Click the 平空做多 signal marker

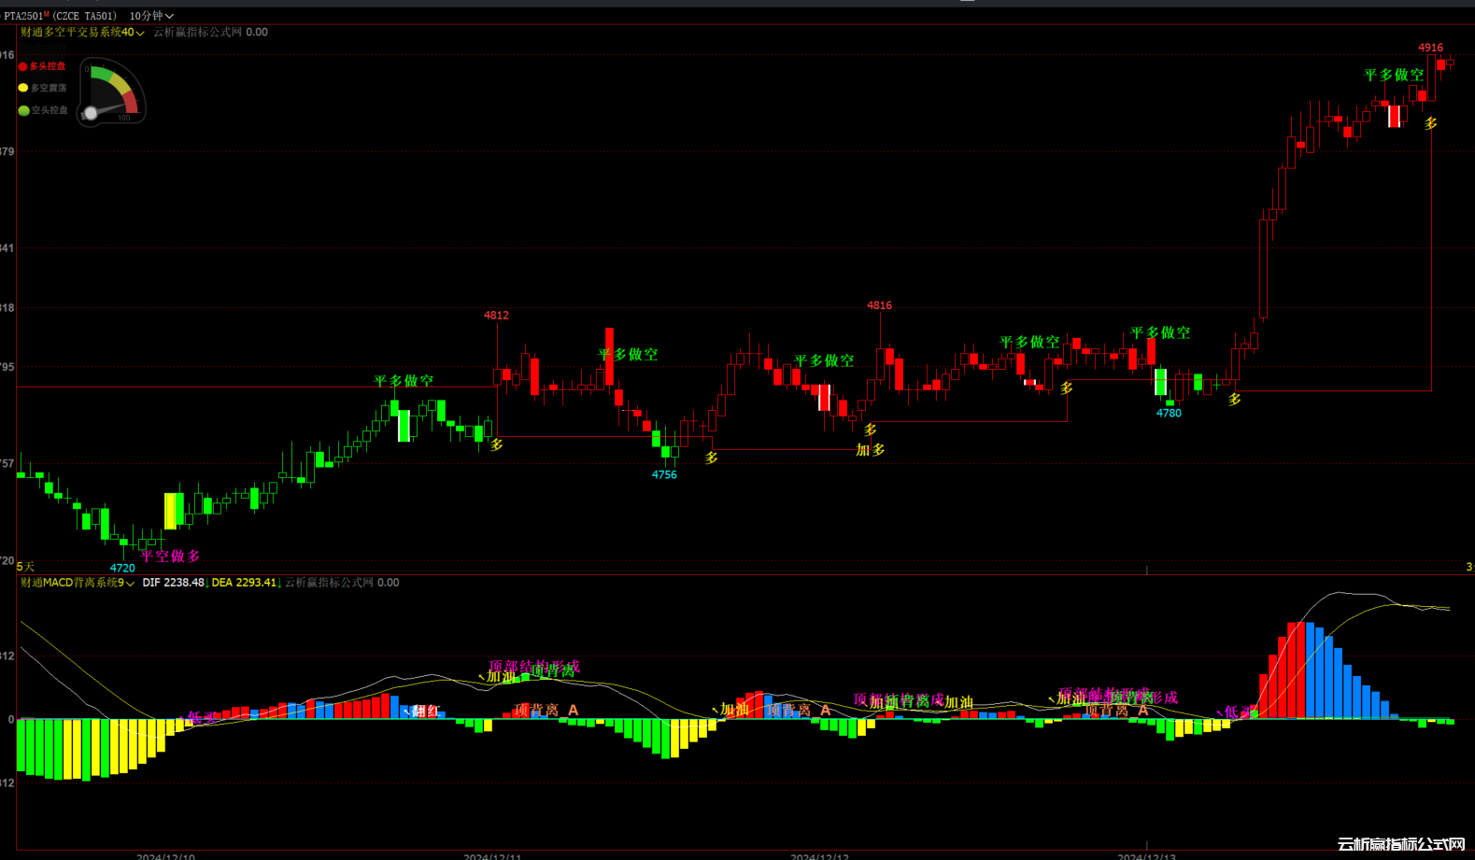pos(170,557)
